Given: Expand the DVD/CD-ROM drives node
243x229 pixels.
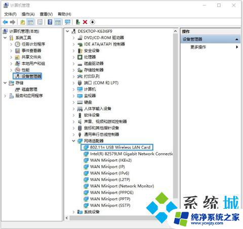Looking at the screenshot, I should pyautogui.click(x=73, y=38).
